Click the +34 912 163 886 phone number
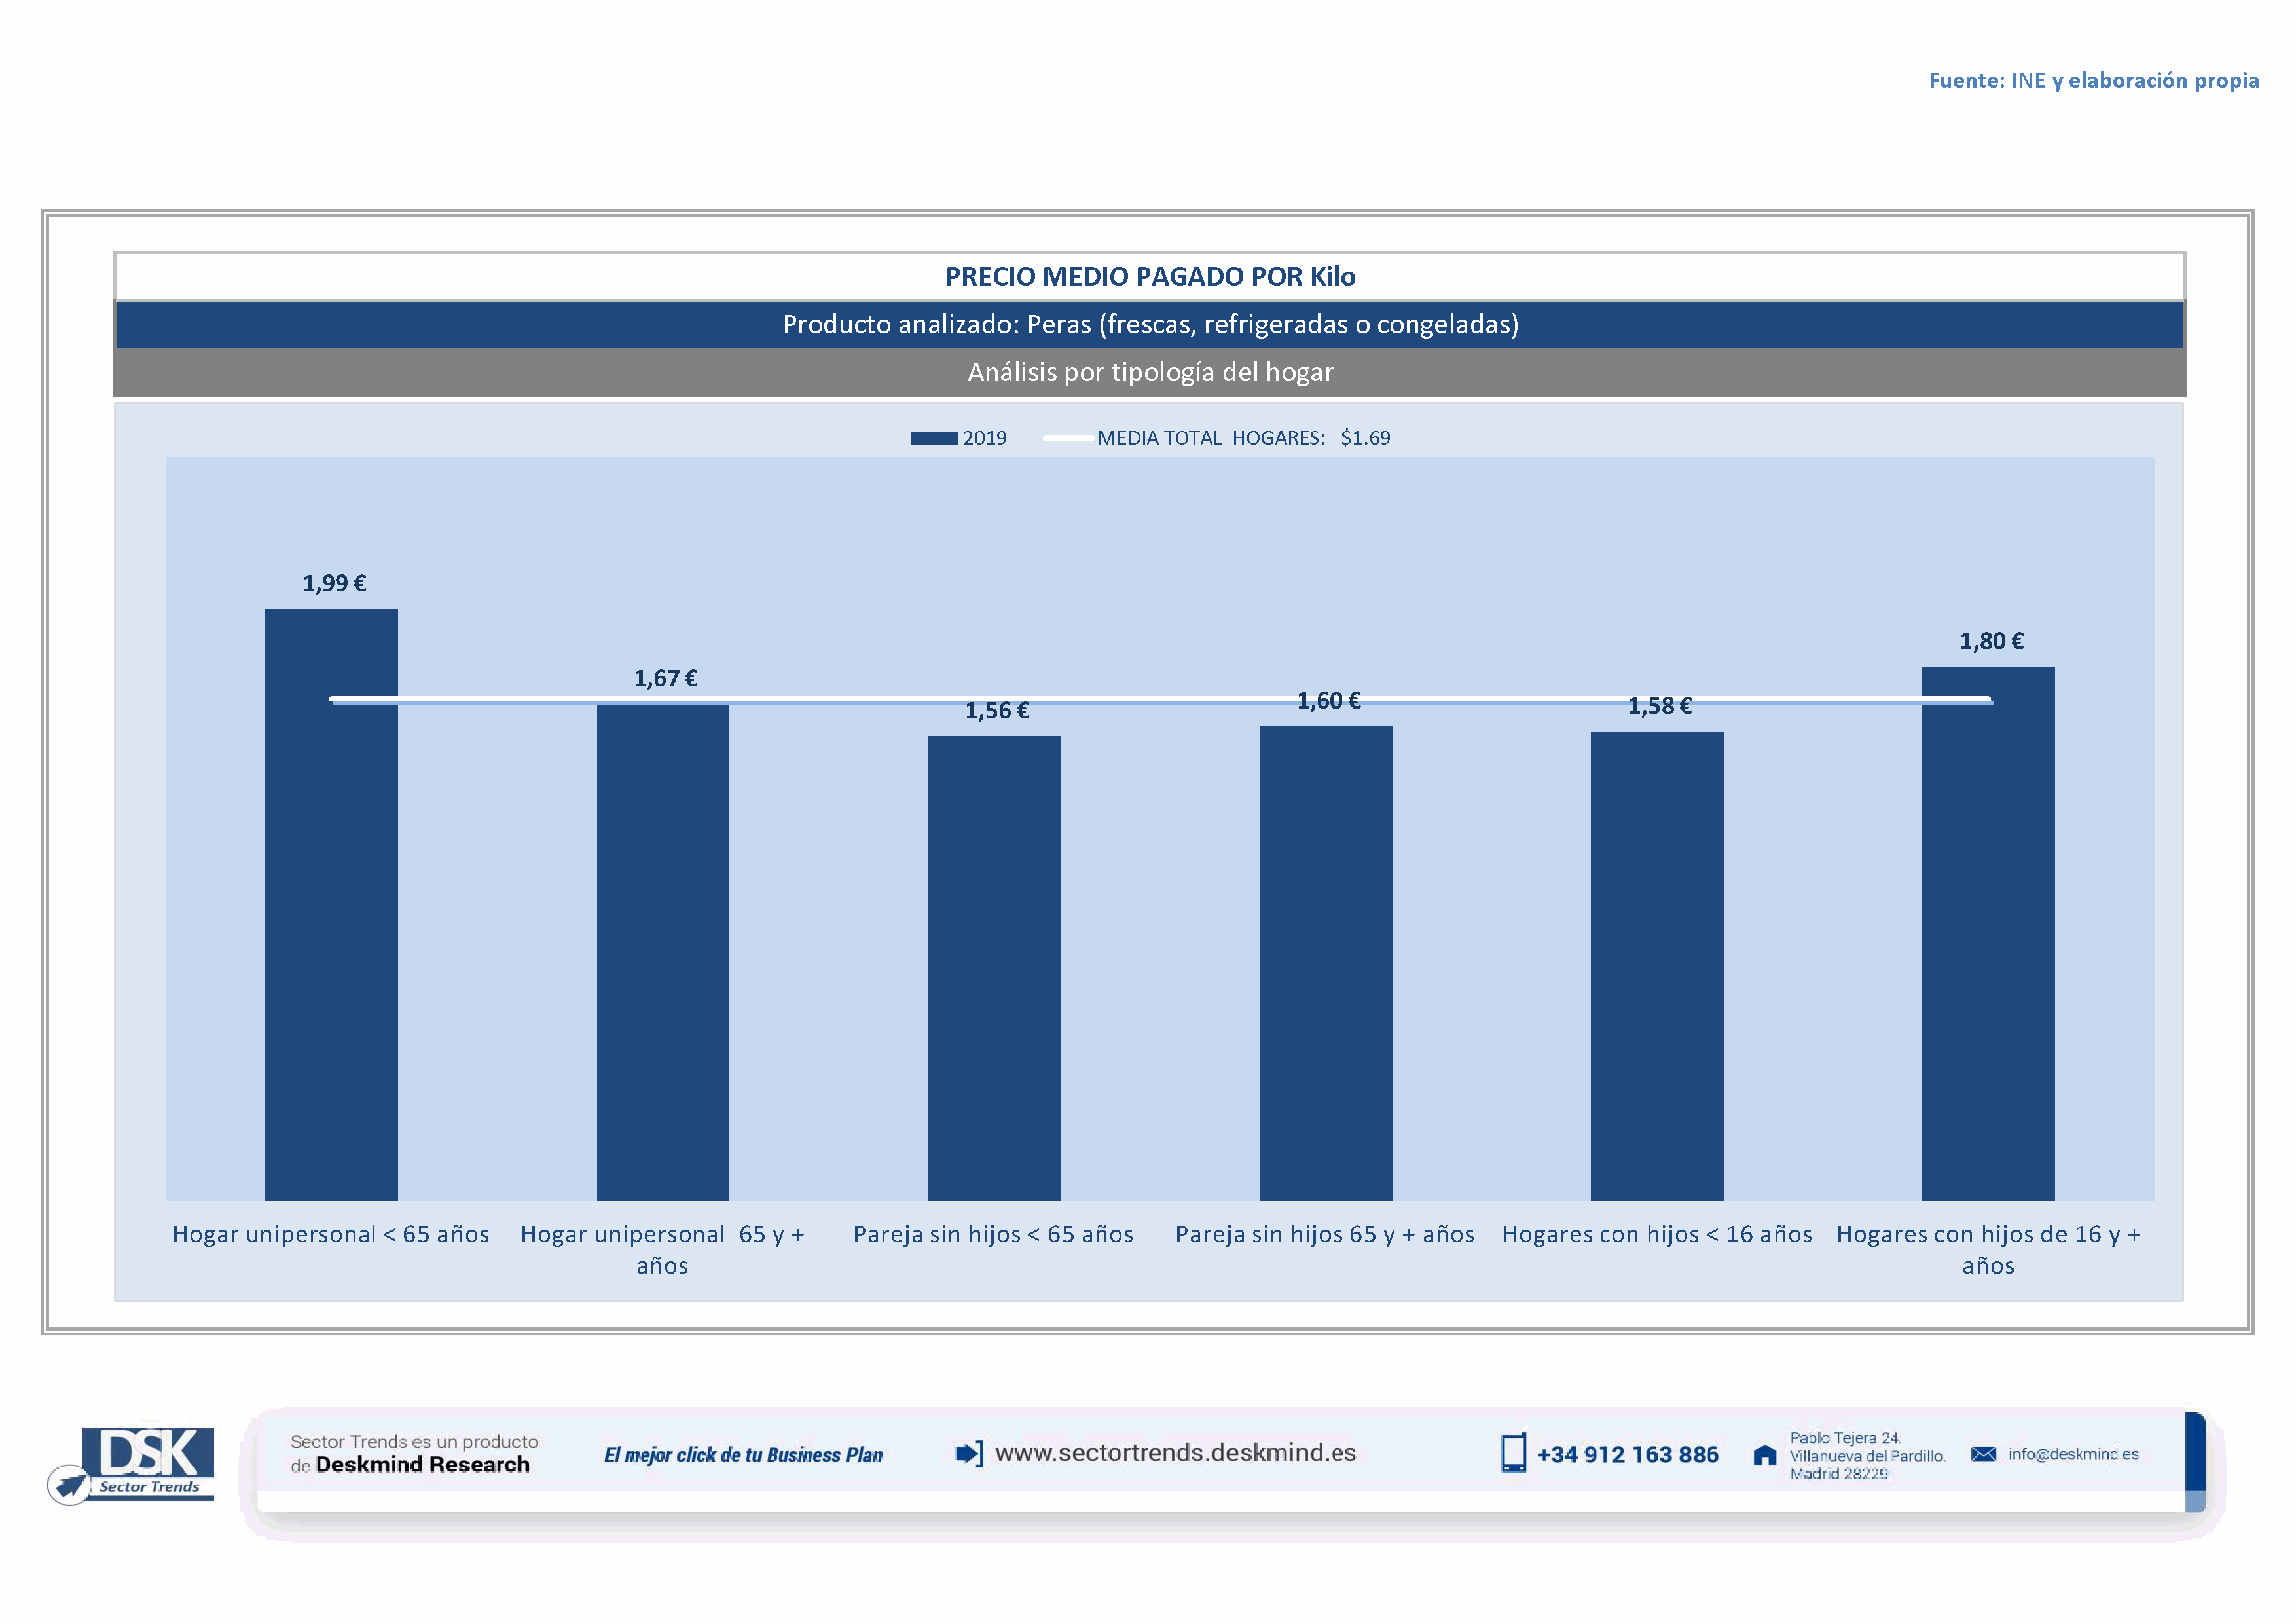The image size is (2296, 1624). coord(1627,1455)
